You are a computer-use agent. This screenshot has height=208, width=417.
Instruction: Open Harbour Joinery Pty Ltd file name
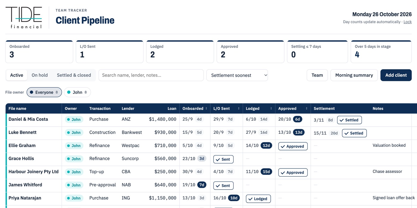pos(33,171)
